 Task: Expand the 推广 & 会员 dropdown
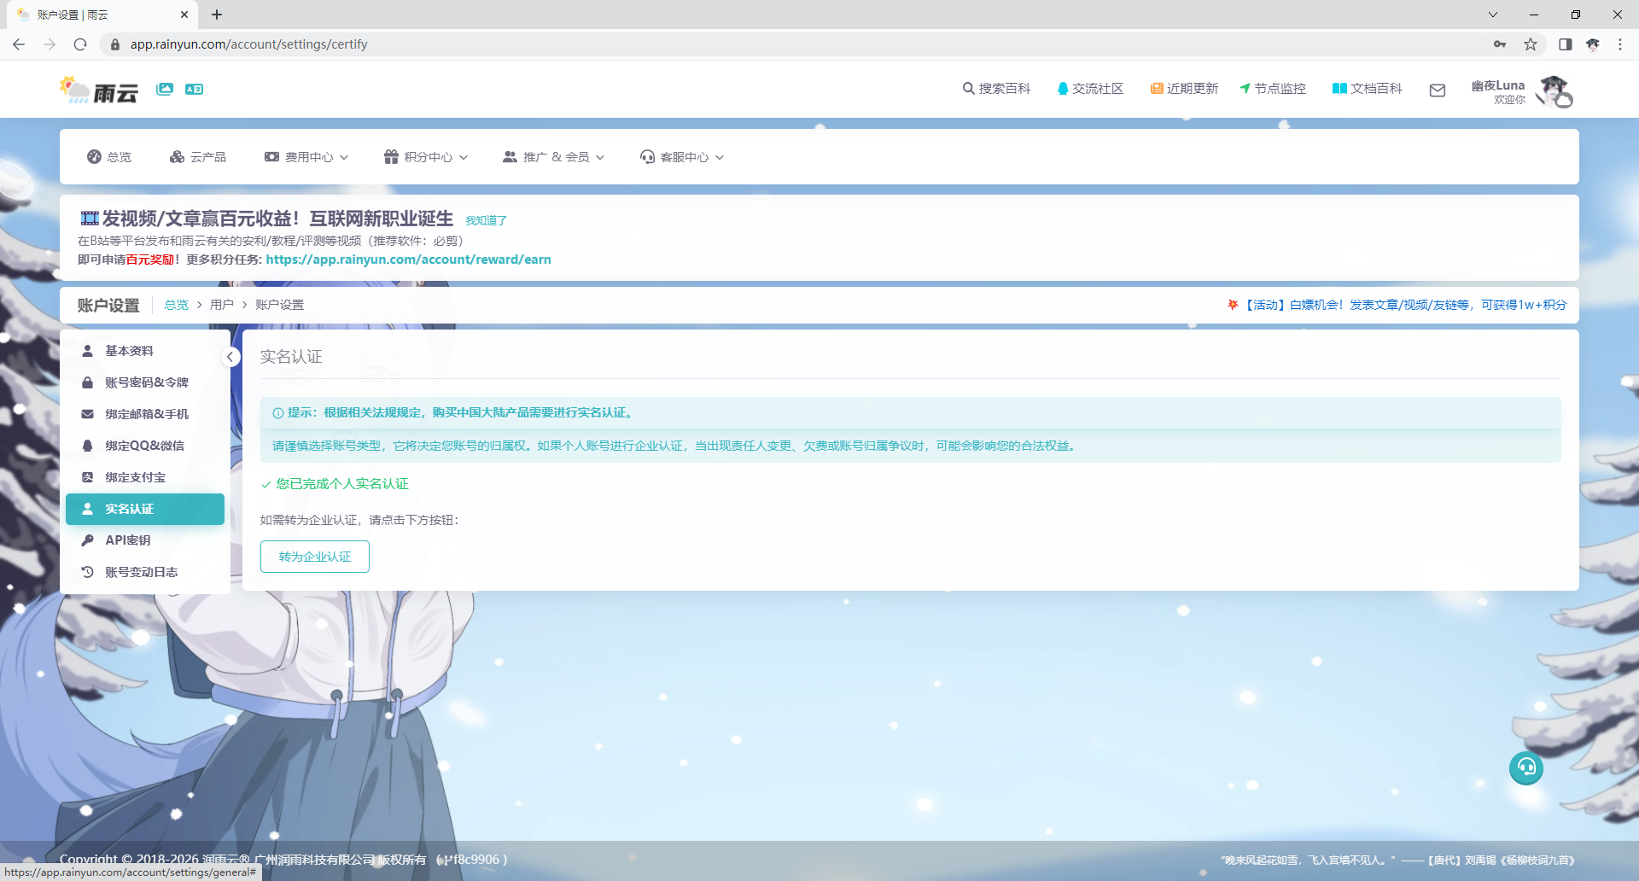coord(553,156)
